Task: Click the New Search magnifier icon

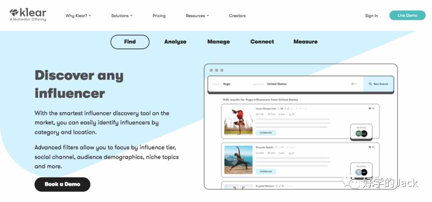Action: 370,84
